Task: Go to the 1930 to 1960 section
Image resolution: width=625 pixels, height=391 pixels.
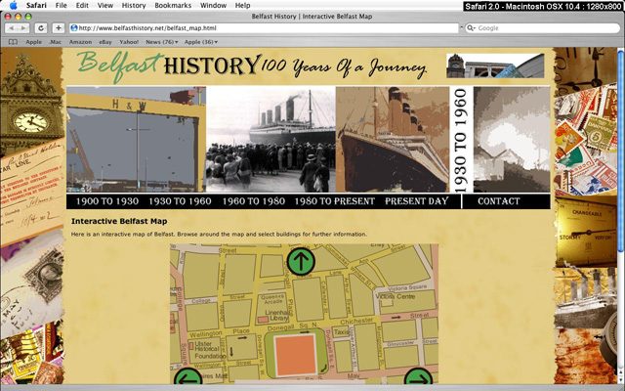Action: [x=180, y=201]
